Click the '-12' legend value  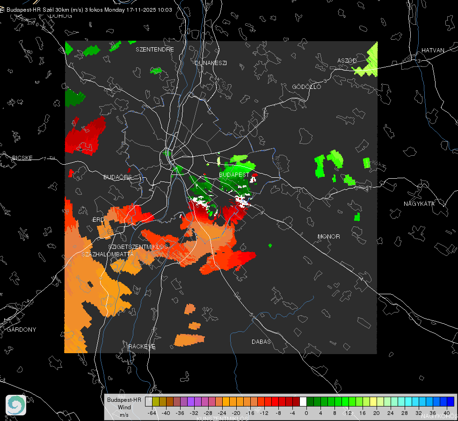tap(264, 413)
